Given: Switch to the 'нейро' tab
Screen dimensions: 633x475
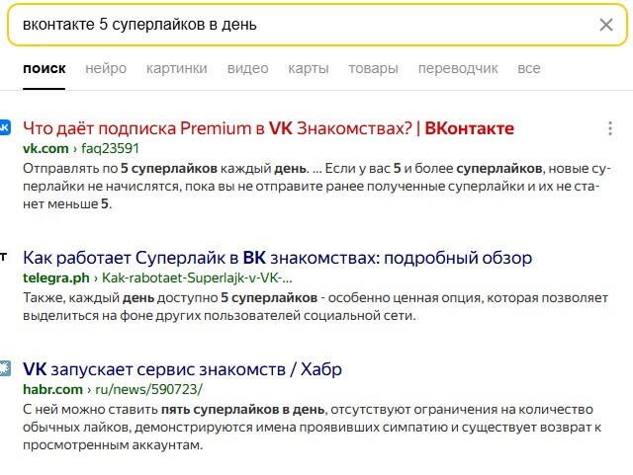Looking at the screenshot, I should coord(106,68).
